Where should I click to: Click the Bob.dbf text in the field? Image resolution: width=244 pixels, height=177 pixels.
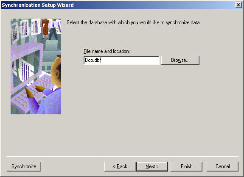(93, 60)
